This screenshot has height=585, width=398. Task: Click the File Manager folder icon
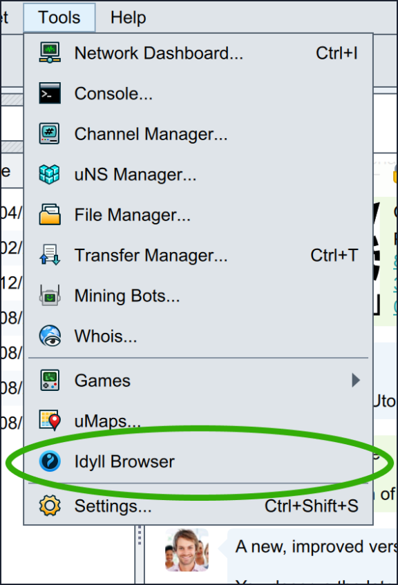tap(50, 214)
